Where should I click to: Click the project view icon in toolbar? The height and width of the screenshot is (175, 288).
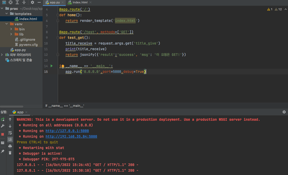(x=4, y=2)
